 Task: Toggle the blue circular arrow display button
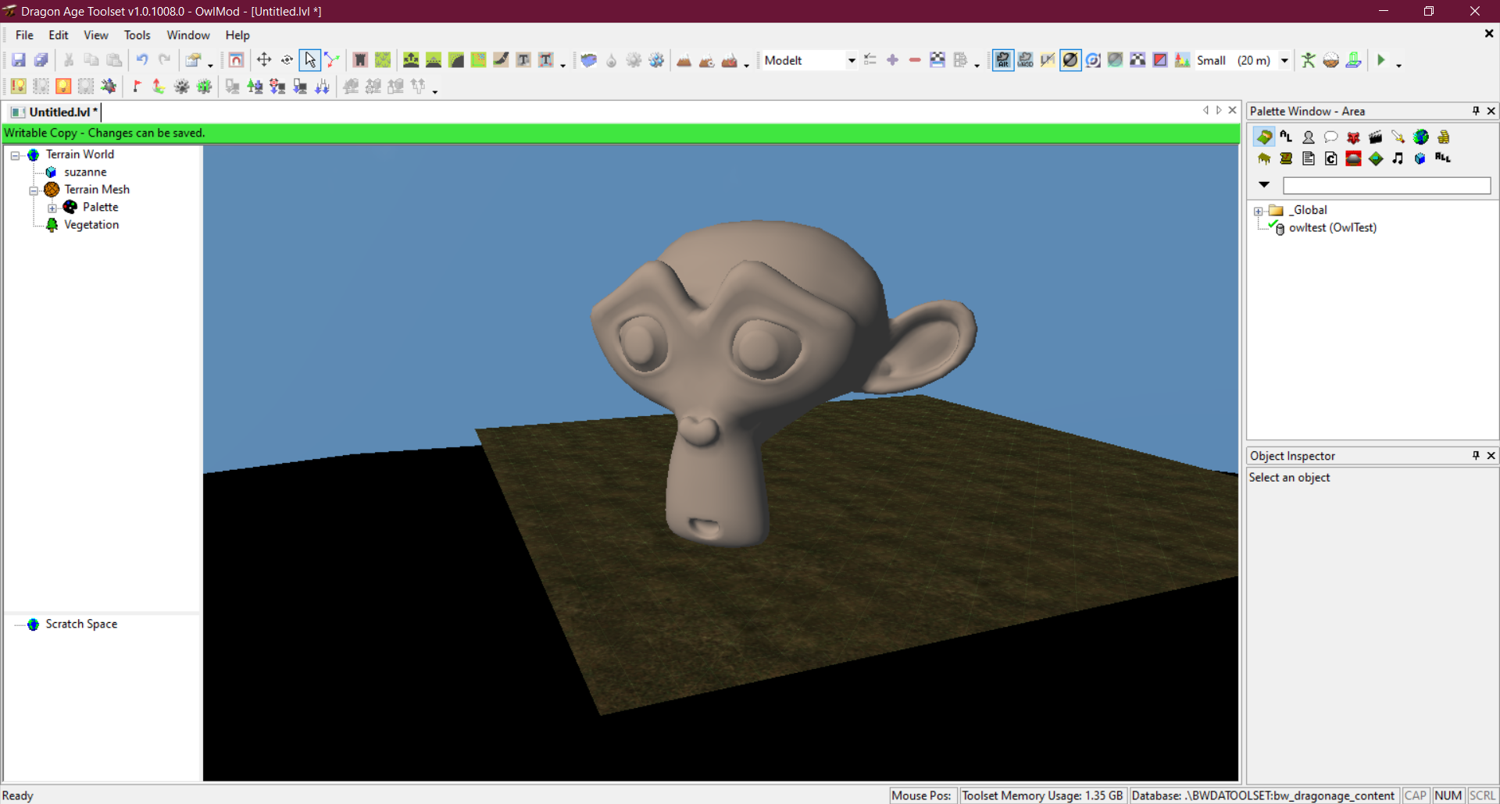pos(1093,60)
